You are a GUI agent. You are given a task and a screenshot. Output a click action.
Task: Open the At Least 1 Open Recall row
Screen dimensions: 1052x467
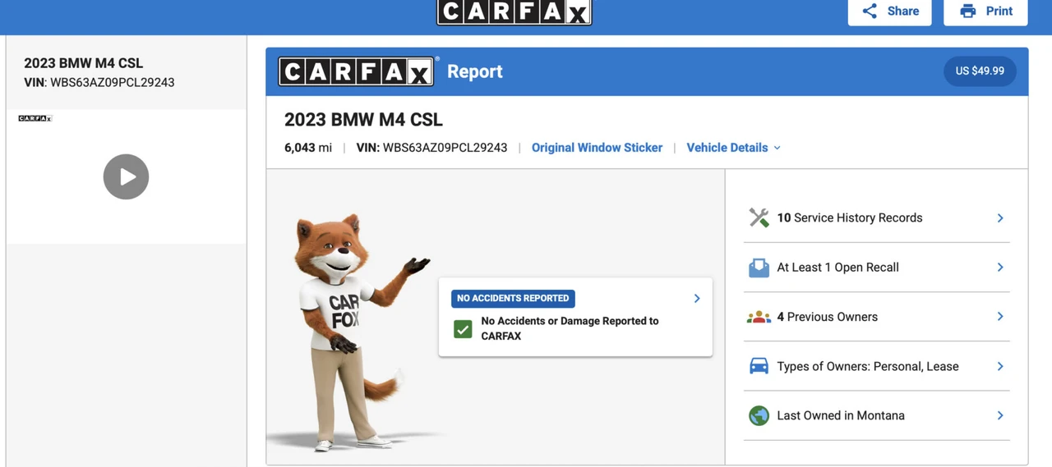(876, 267)
